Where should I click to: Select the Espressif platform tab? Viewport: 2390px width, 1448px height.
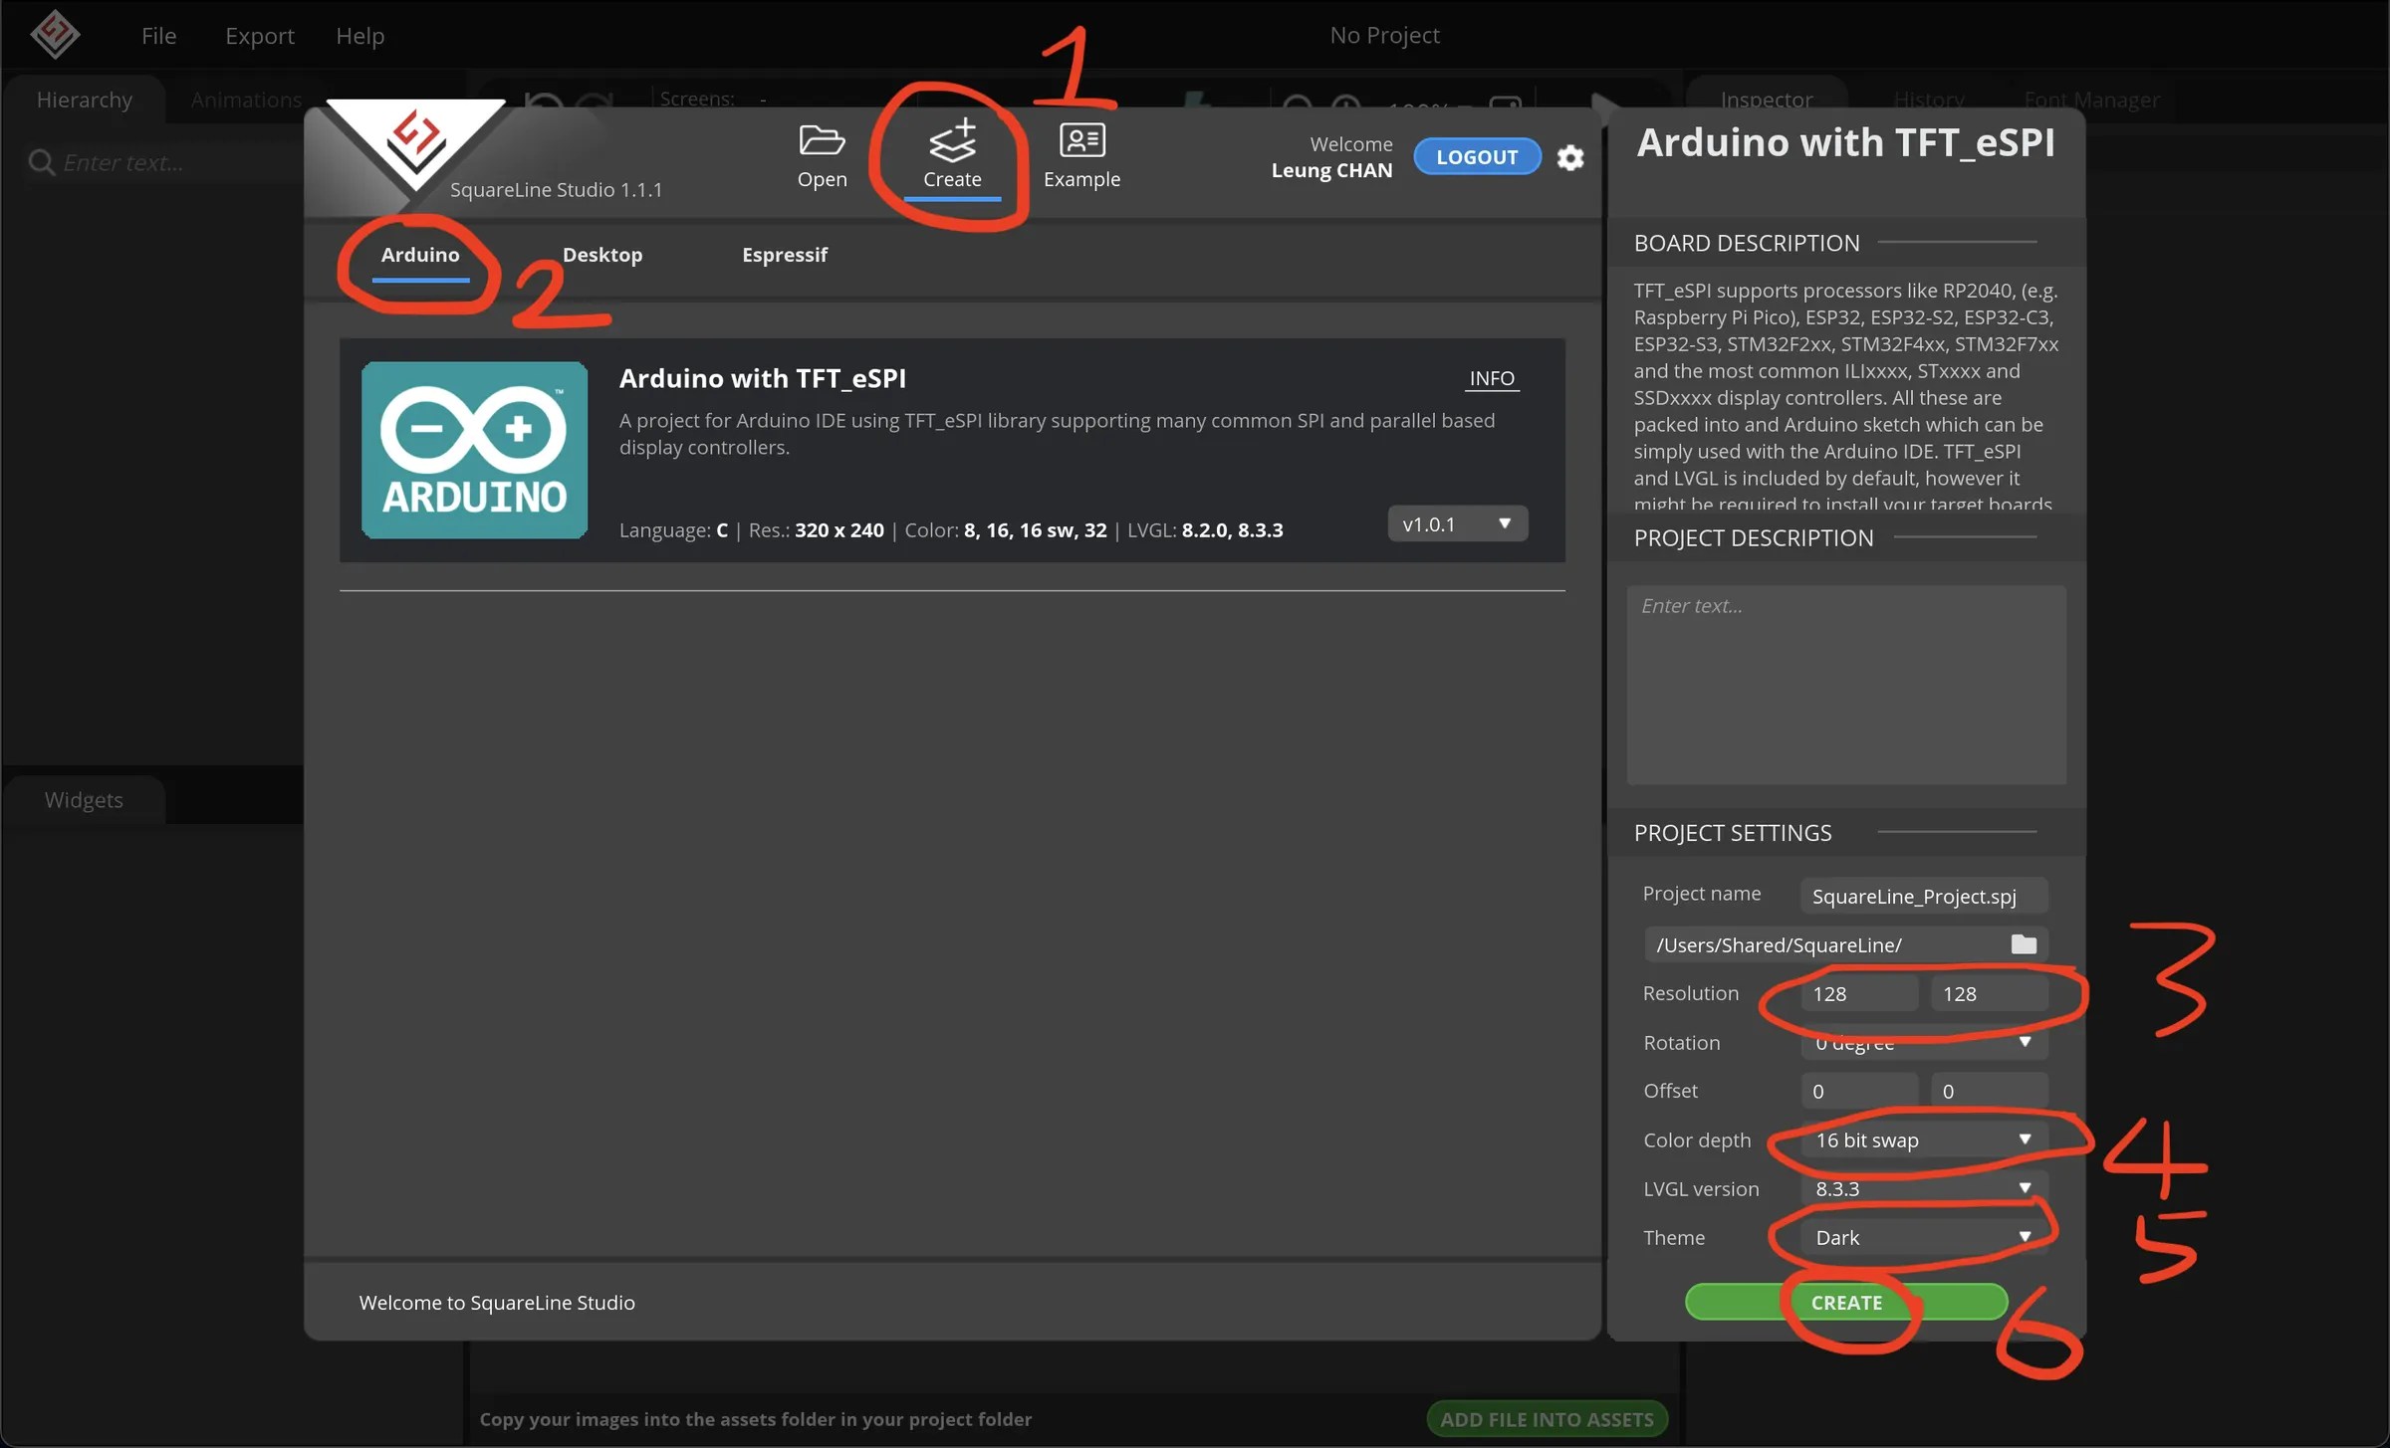(x=785, y=255)
